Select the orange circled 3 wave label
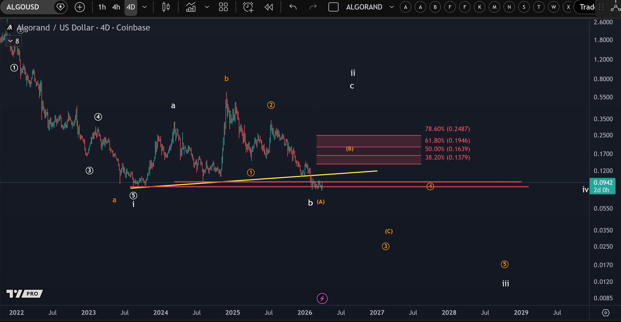The image size is (621, 322). [x=386, y=246]
